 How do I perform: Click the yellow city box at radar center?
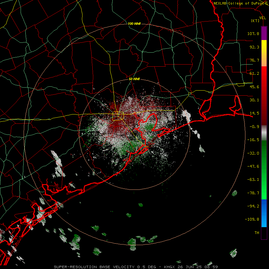[118, 116]
